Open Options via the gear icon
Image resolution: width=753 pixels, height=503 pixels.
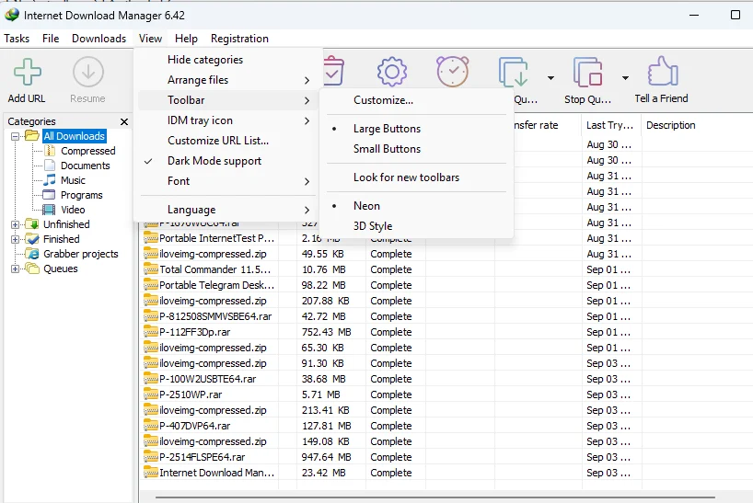[392, 72]
